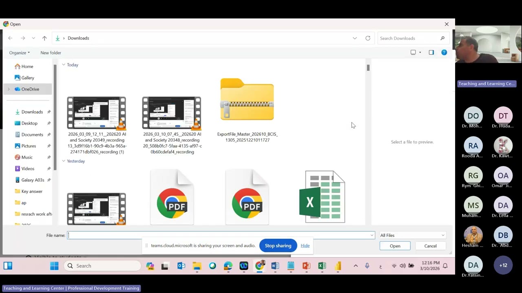Collapse the Yesterday file group
Image resolution: width=522 pixels, height=293 pixels.
tap(64, 161)
